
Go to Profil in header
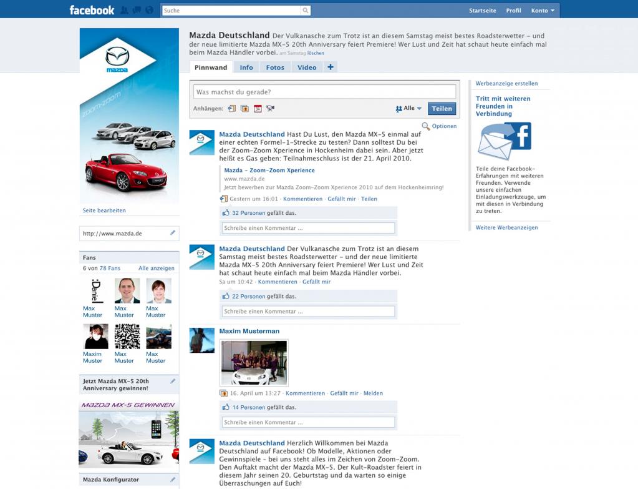pos(513,11)
